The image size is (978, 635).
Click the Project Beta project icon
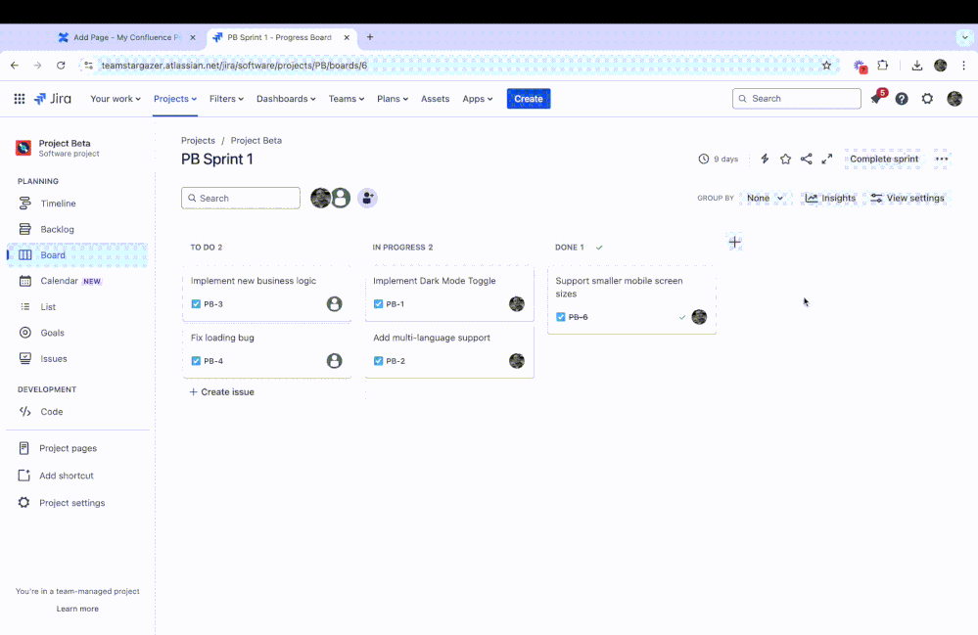23,148
